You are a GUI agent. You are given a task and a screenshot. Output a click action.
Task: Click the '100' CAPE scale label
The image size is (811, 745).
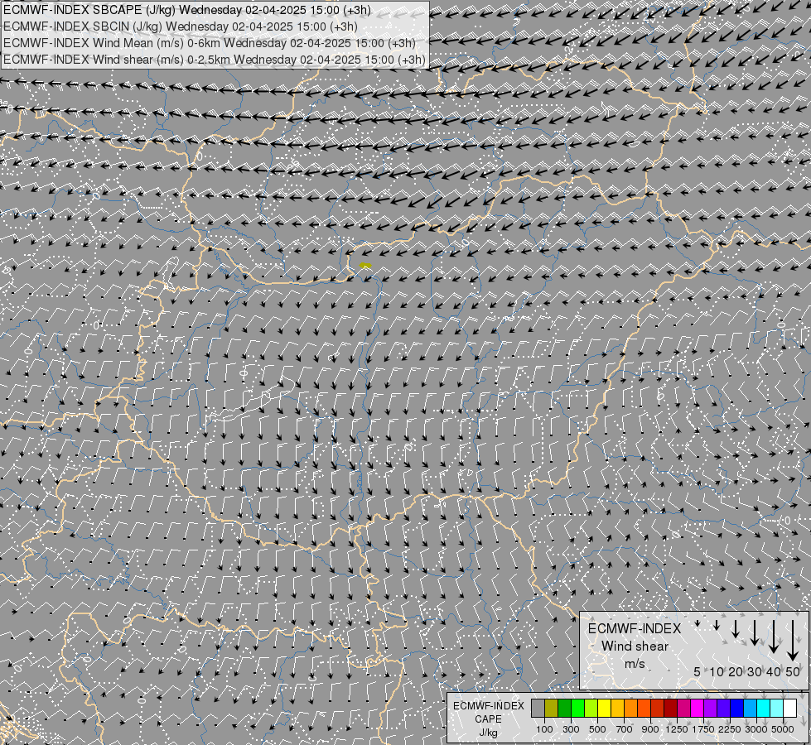pos(544,729)
